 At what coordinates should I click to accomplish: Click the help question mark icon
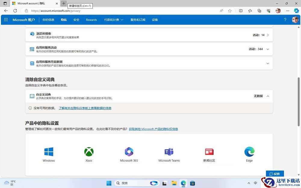coord(285,20)
